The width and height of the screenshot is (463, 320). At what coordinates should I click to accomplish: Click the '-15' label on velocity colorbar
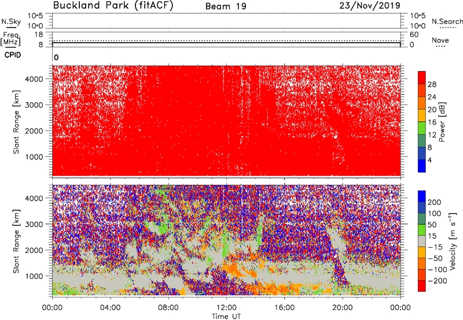tap(435, 247)
